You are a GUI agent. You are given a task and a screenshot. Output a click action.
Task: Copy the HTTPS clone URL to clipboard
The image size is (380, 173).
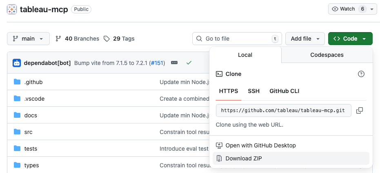(x=360, y=110)
